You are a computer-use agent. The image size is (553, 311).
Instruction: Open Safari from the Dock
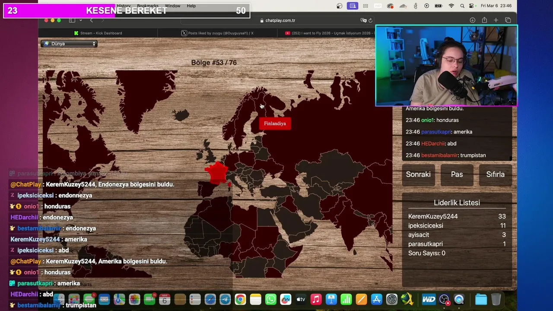click(210, 299)
